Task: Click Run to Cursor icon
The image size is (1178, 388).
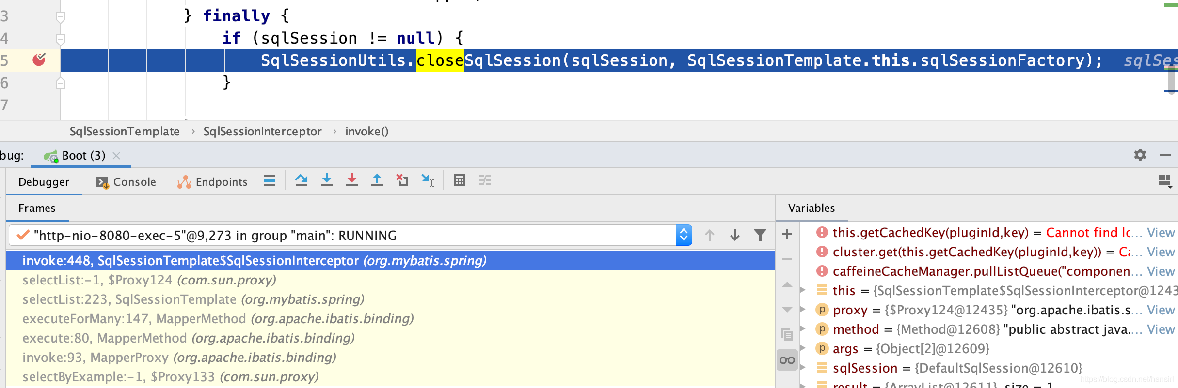Action: (428, 180)
